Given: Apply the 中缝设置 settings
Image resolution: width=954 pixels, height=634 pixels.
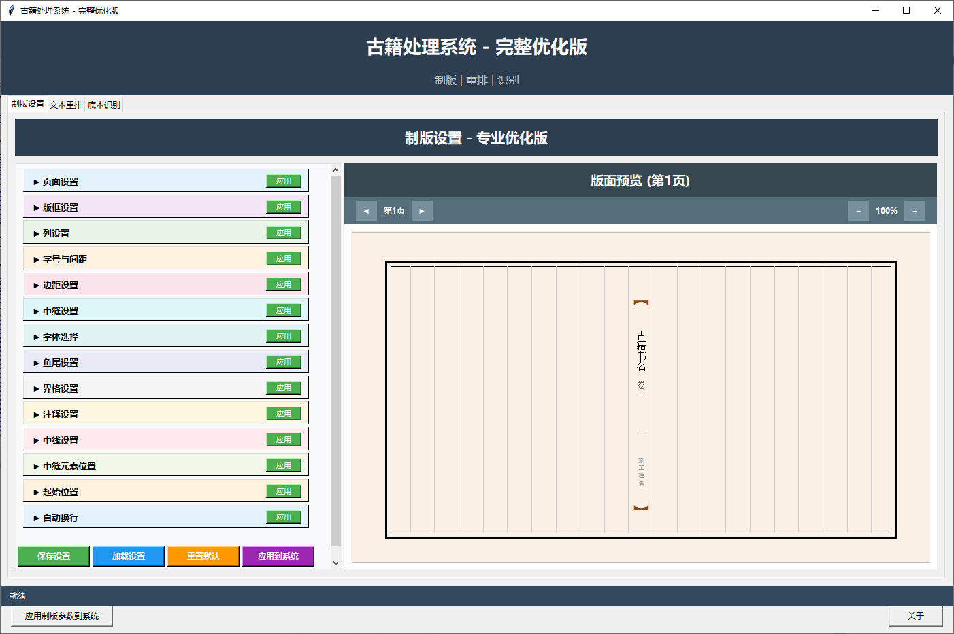Looking at the screenshot, I should tap(284, 310).
